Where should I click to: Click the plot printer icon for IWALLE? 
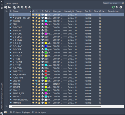coord(43,90)
